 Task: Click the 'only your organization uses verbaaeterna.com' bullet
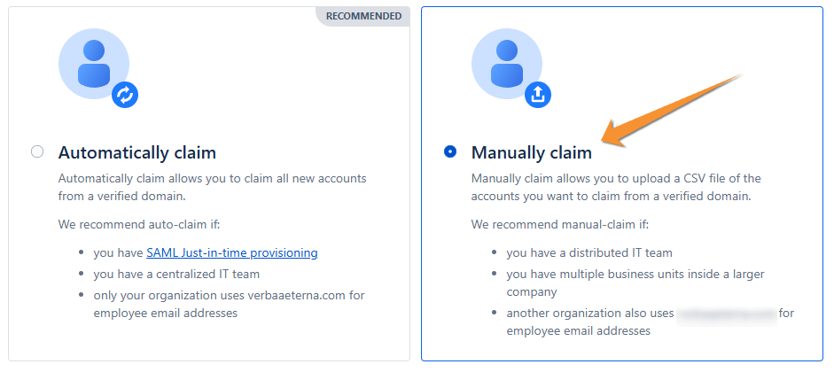tap(229, 304)
